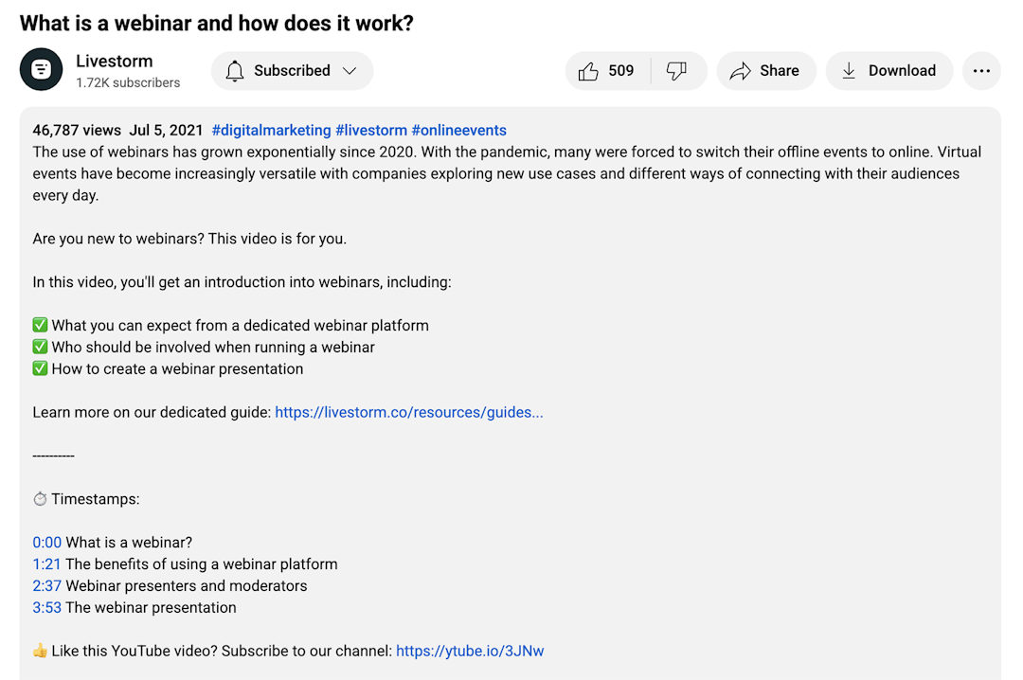Screen dimensions: 1023x680
Task: Click the stopwatch emoji beside Timestamps
Action: click(x=40, y=498)
